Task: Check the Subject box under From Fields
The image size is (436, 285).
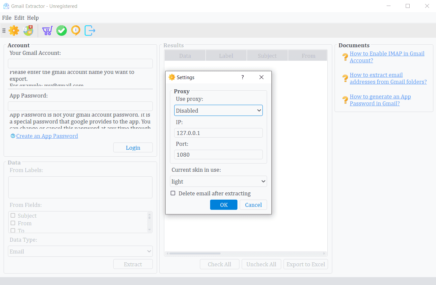Action: tap(13, 215)
